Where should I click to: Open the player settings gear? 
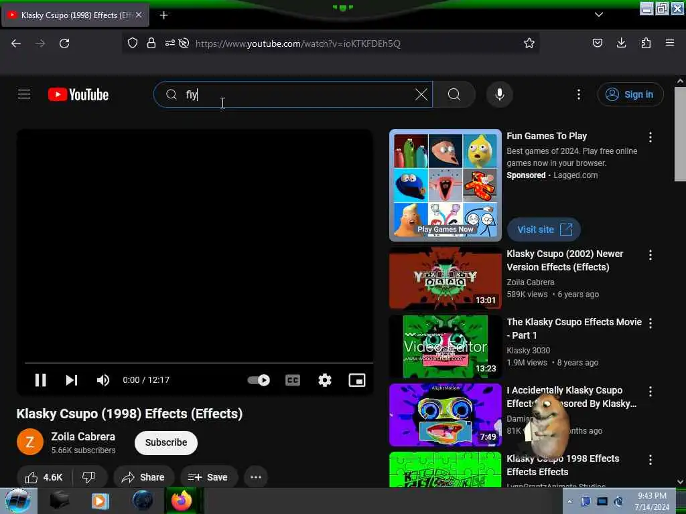coord(325,380)
